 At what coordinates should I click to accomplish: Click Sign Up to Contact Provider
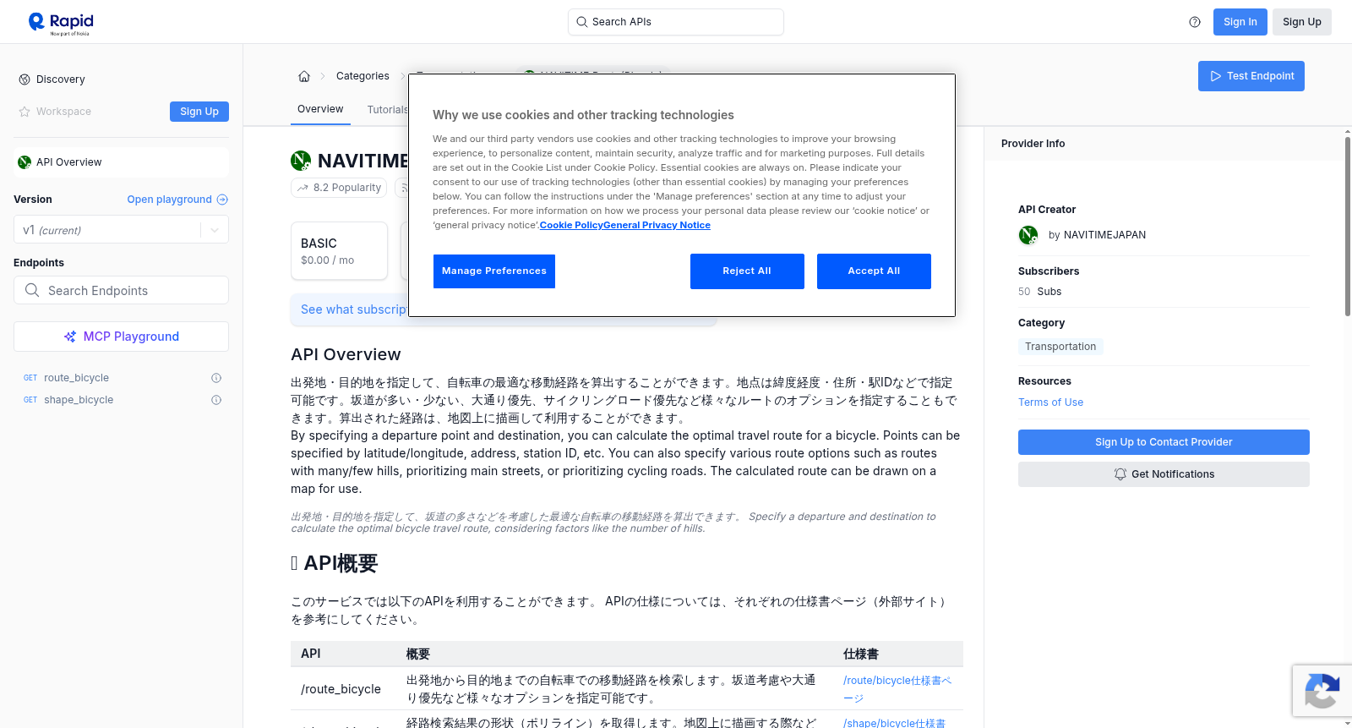pos(1164,442)
